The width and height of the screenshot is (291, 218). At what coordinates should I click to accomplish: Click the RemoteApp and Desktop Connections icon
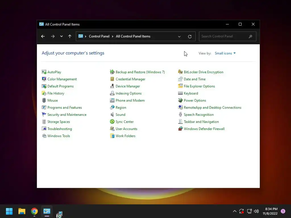coord(180,108)
